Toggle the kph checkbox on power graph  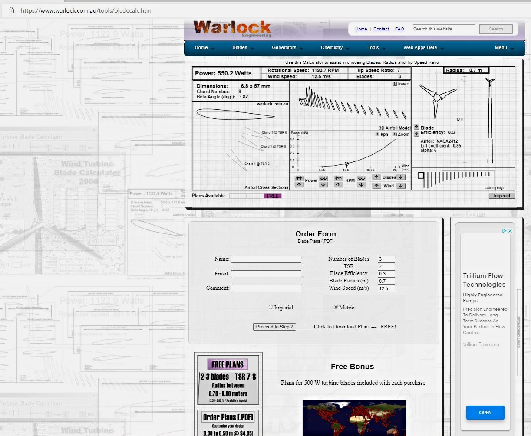tap(378, 134)
